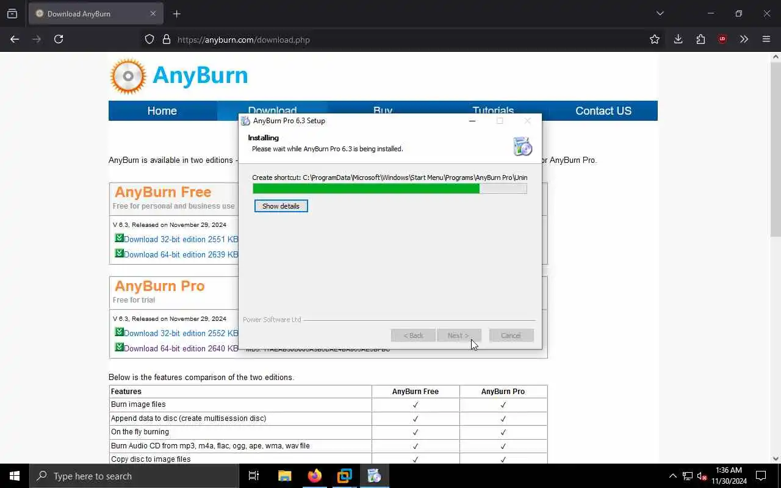Reload the AnyBurn download page
This screenshot has height=488, width=781.
59,39
